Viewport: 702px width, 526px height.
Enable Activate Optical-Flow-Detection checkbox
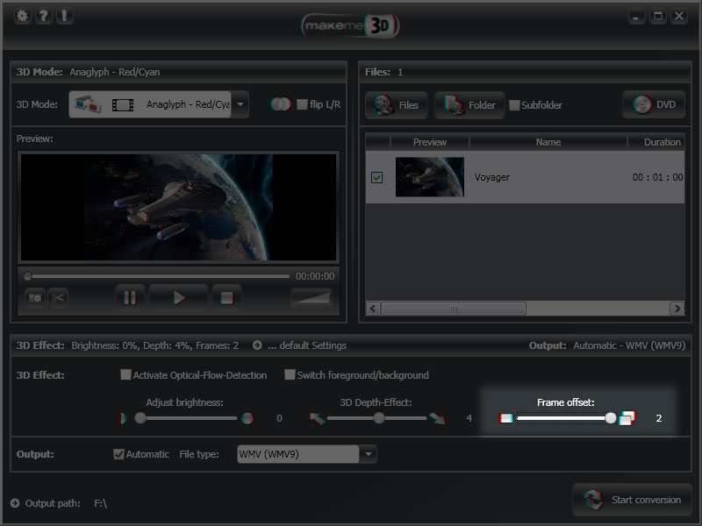[x=125, y=374]
